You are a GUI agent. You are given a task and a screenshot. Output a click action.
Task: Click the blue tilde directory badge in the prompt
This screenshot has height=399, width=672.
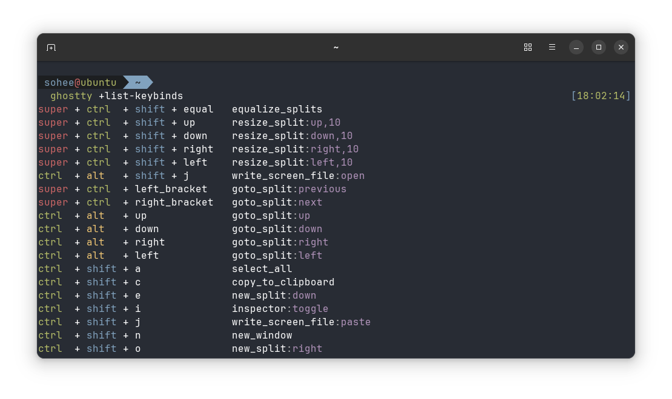coord(137,82)
